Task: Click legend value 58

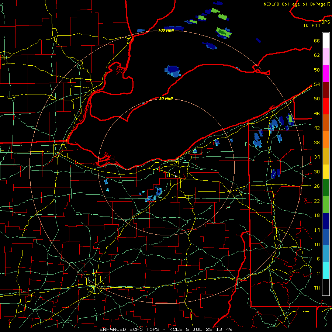Action: [317, 70]
